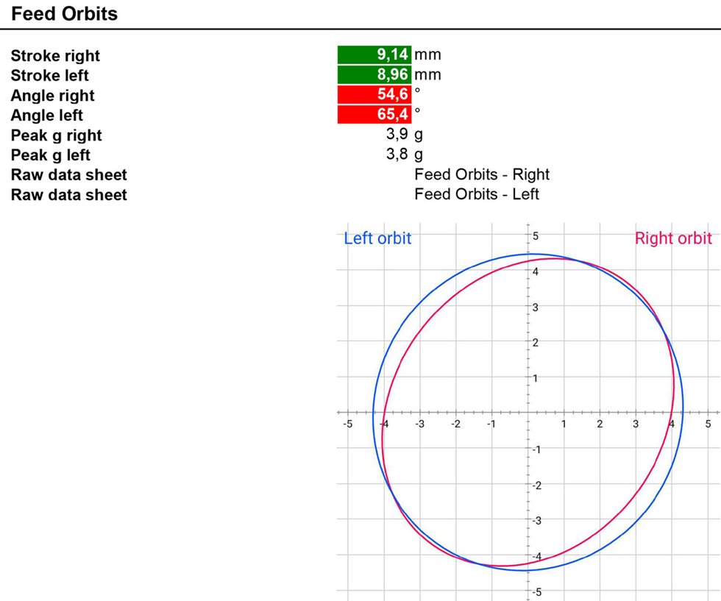Click the chart origin where axes cross
The width and height of the screenshot is (721, 601).
(528, 412)
